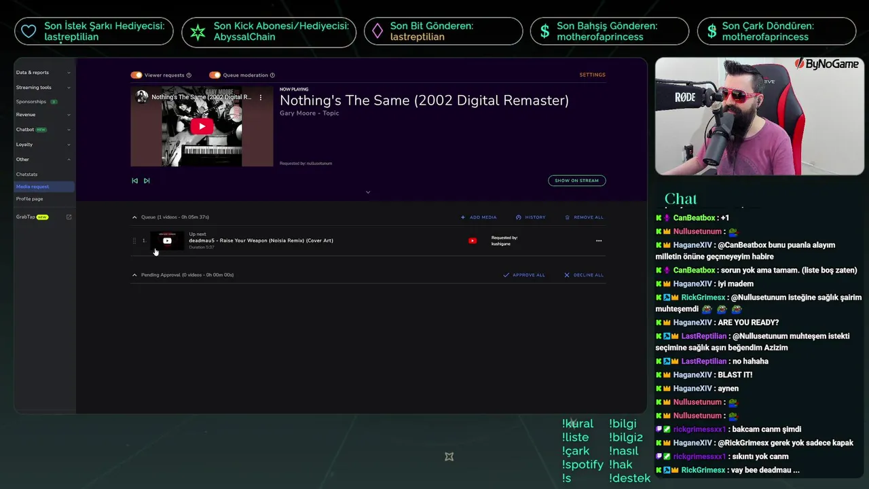Click the heart icon on top bar

pyautogui.click(x=29, y=31)
